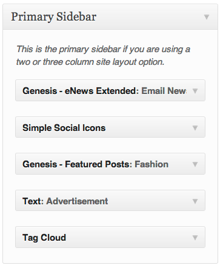Click the Advertisement subtitle of Text widget

coord(77,201)
